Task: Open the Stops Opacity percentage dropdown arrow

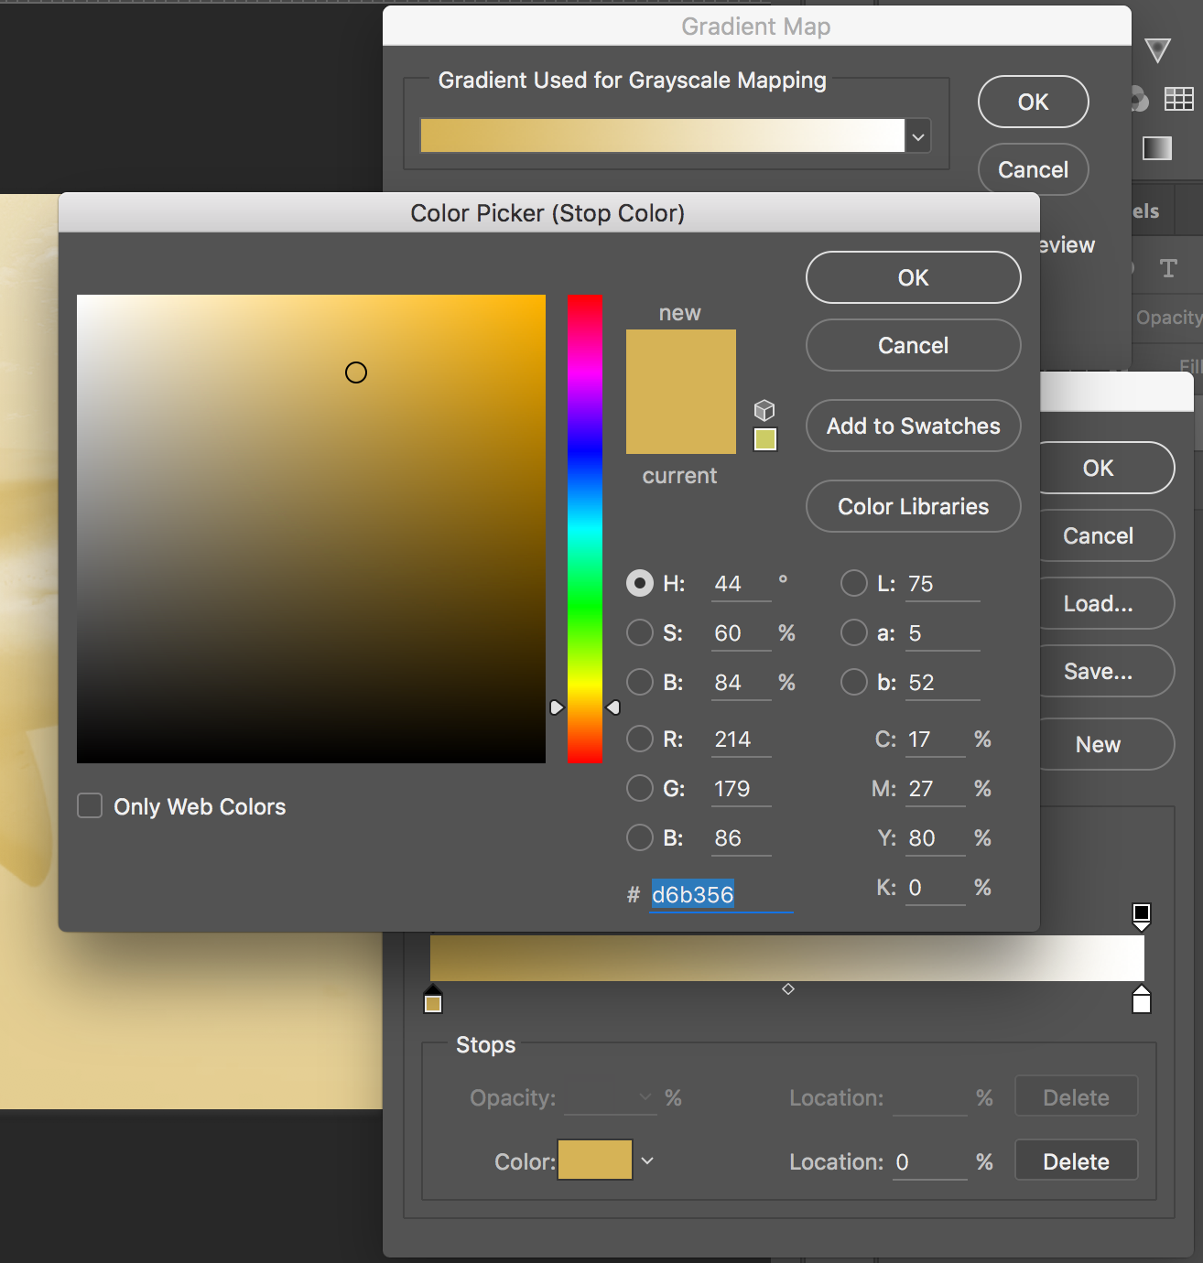Action: click(x=646, y=1097)
